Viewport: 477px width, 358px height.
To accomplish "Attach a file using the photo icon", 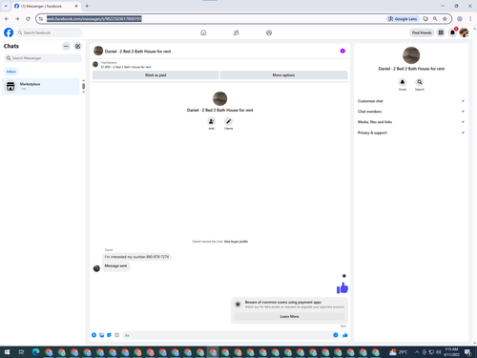I will coord(101,335).
